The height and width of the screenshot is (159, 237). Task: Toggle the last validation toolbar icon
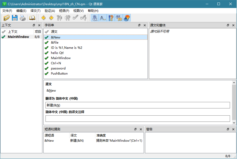tap(127, 18)
